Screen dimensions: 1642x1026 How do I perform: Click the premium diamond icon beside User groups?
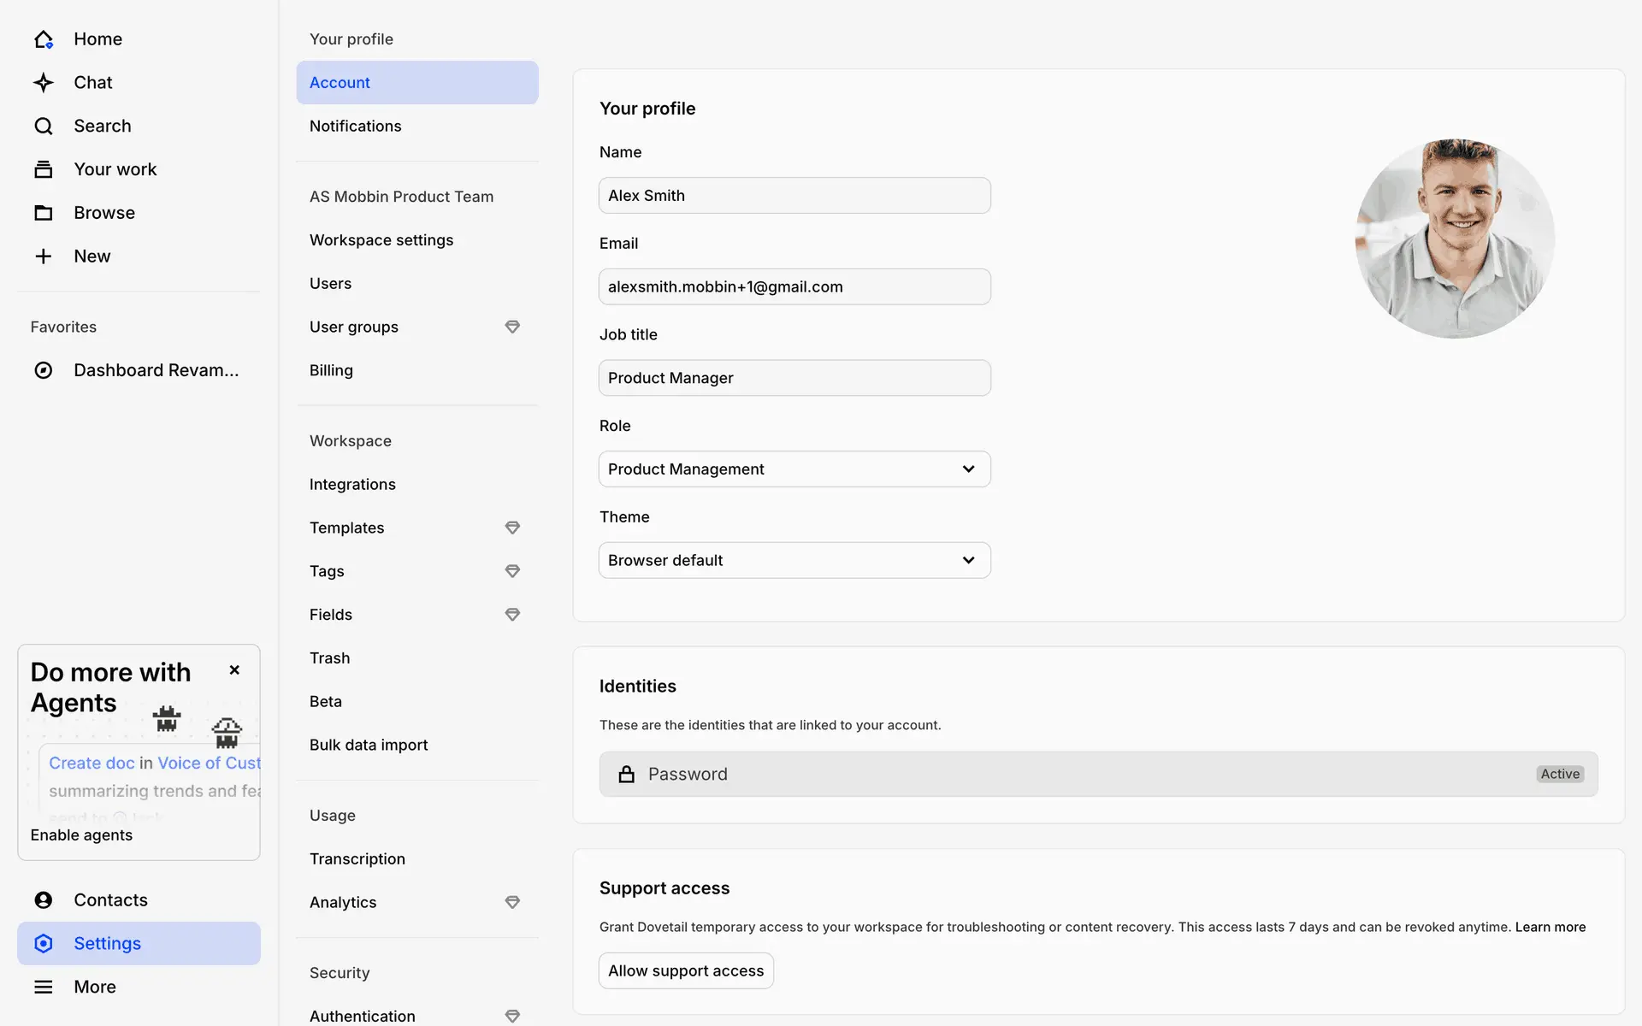tap(512, 327)
